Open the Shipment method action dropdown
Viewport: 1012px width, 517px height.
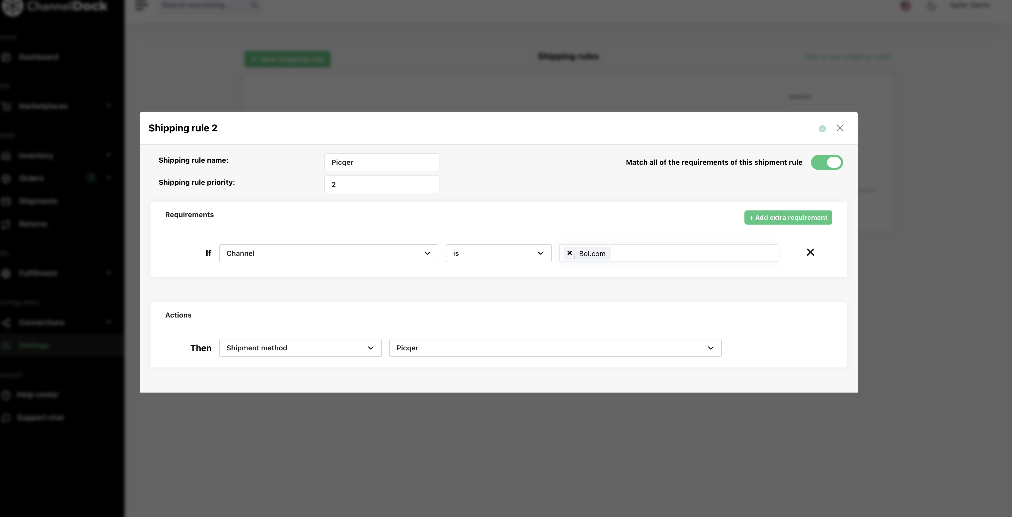click(x=300, y=348)
